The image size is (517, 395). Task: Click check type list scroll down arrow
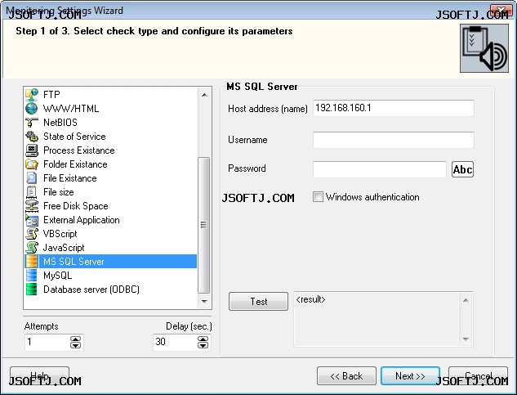click(204, 301)
